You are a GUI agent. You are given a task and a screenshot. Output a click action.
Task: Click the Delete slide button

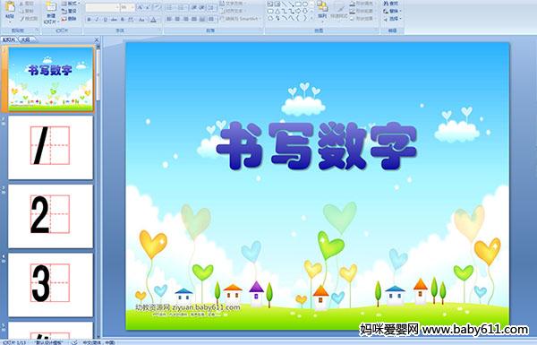[69, 19]
